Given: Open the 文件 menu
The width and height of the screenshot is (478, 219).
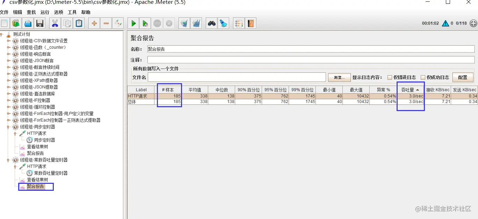Looking at the screenshot, I should pyautogui.click(x=4, y=12).
